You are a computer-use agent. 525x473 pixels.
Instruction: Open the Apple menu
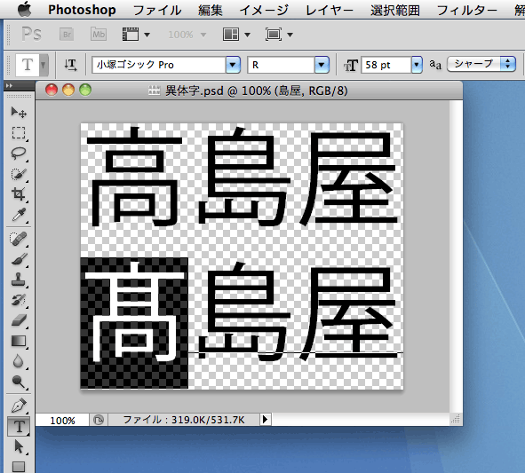[25, 10]
